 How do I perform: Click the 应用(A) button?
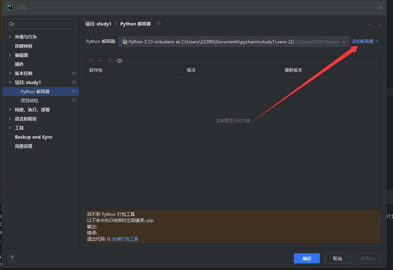(x=368, y=258)
